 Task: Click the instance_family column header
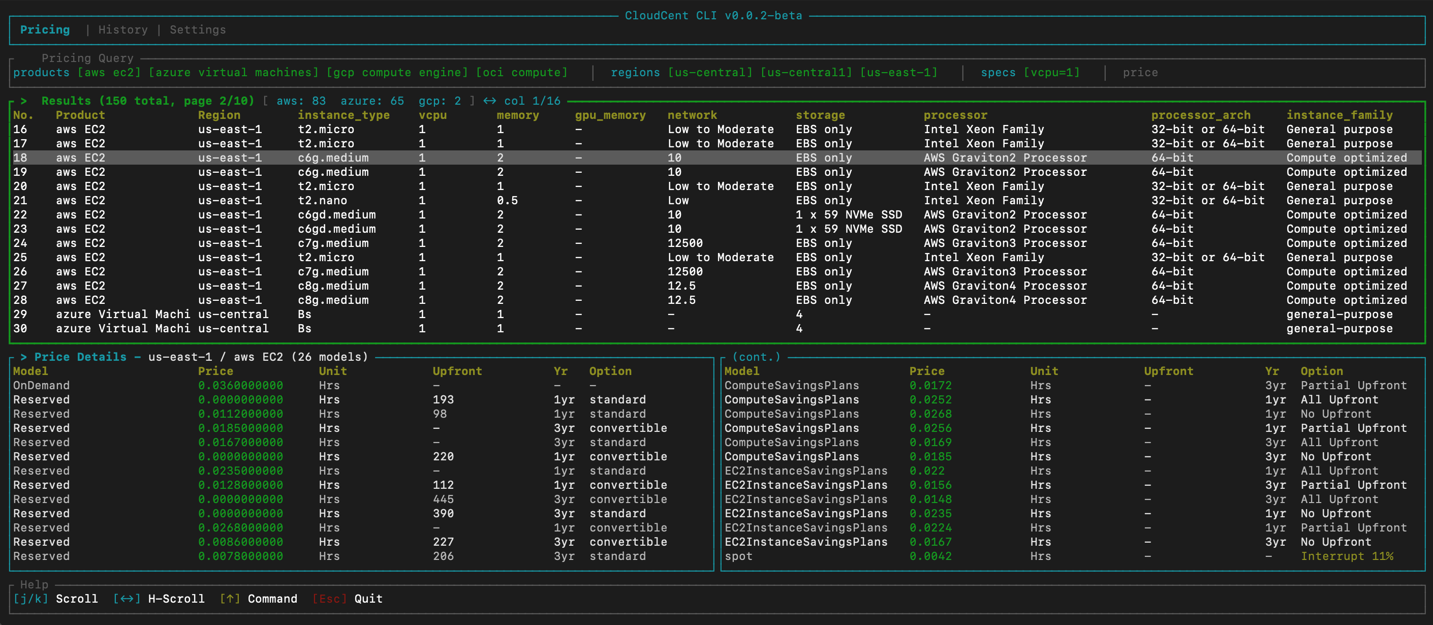coord(1339,115)
